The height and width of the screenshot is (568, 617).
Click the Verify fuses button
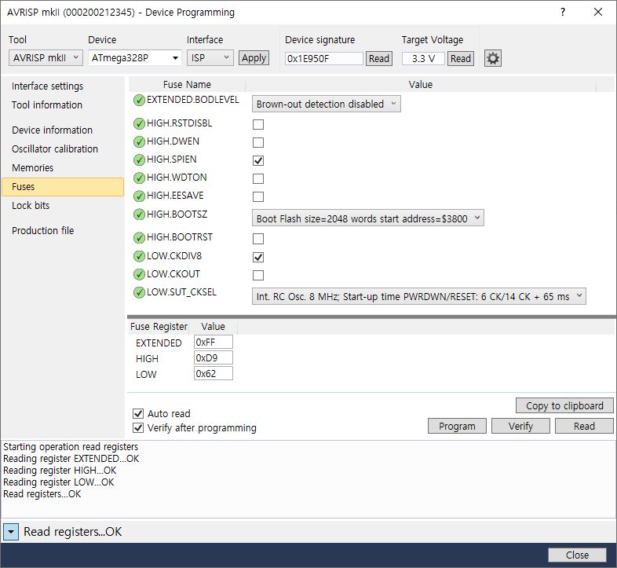coord(520,427)
